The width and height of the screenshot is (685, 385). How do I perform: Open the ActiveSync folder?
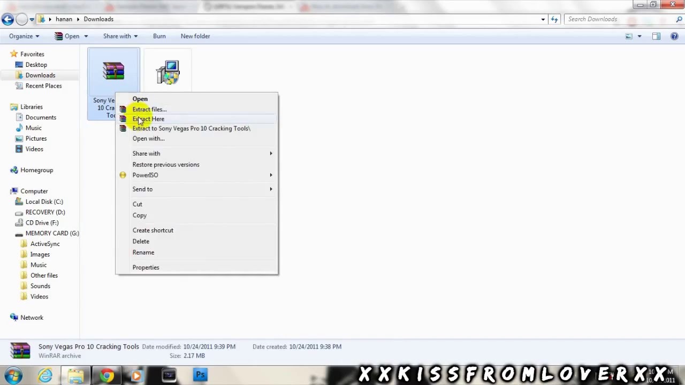tap(45, 244)
